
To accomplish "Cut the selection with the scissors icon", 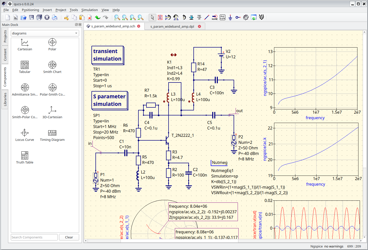I will coord(66,17).
